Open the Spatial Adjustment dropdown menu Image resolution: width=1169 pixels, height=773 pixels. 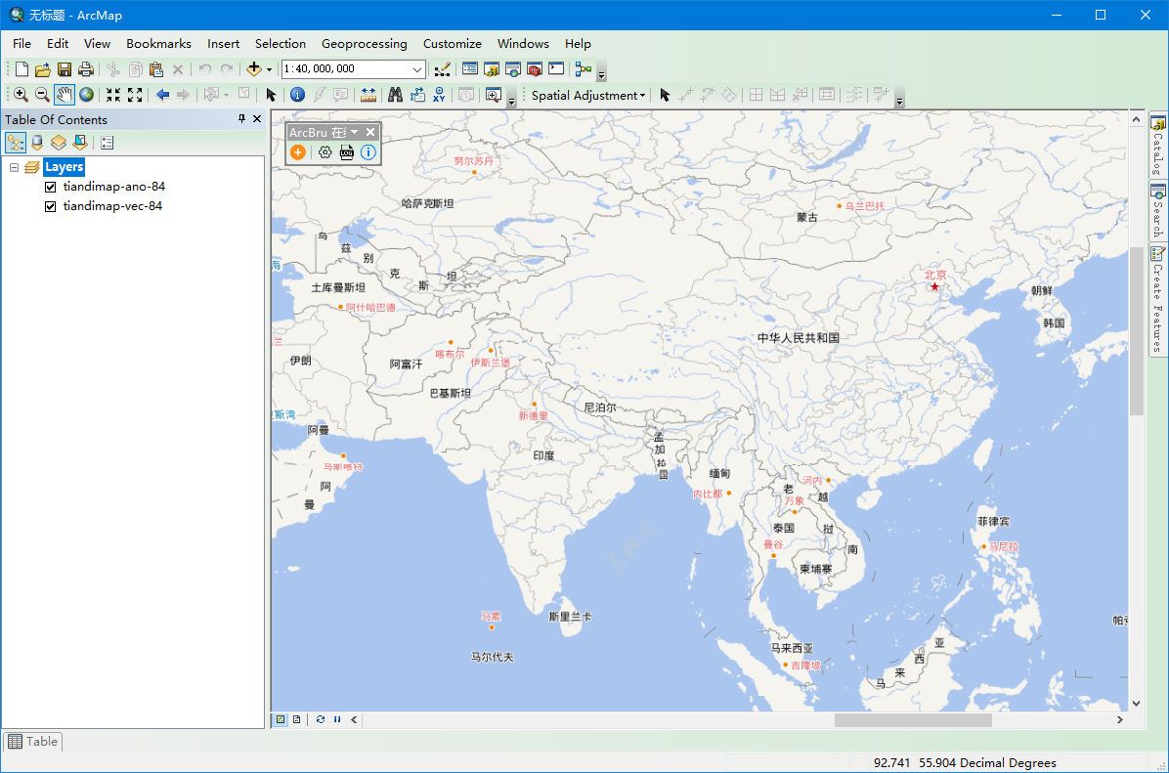(588, 96)
